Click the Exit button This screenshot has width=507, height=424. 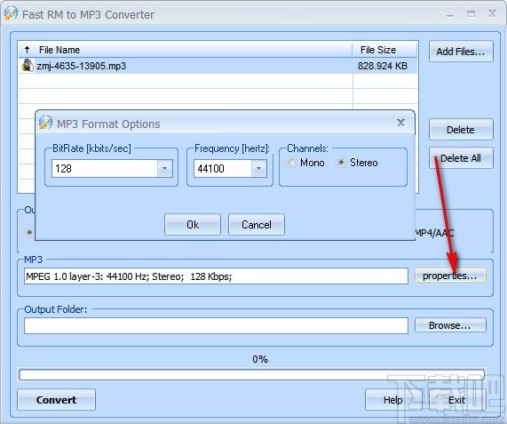coord(457,400)
